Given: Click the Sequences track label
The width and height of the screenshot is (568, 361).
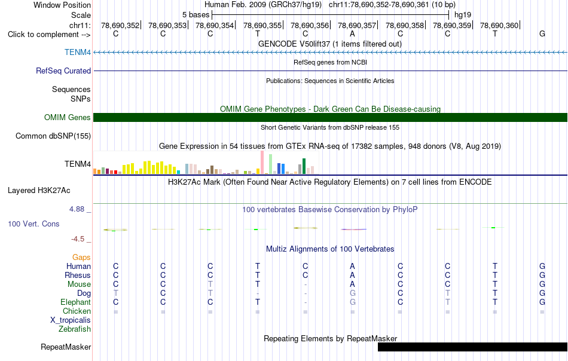Looking at the screenshot, I should pyautogui.click(x=71, y=89).
